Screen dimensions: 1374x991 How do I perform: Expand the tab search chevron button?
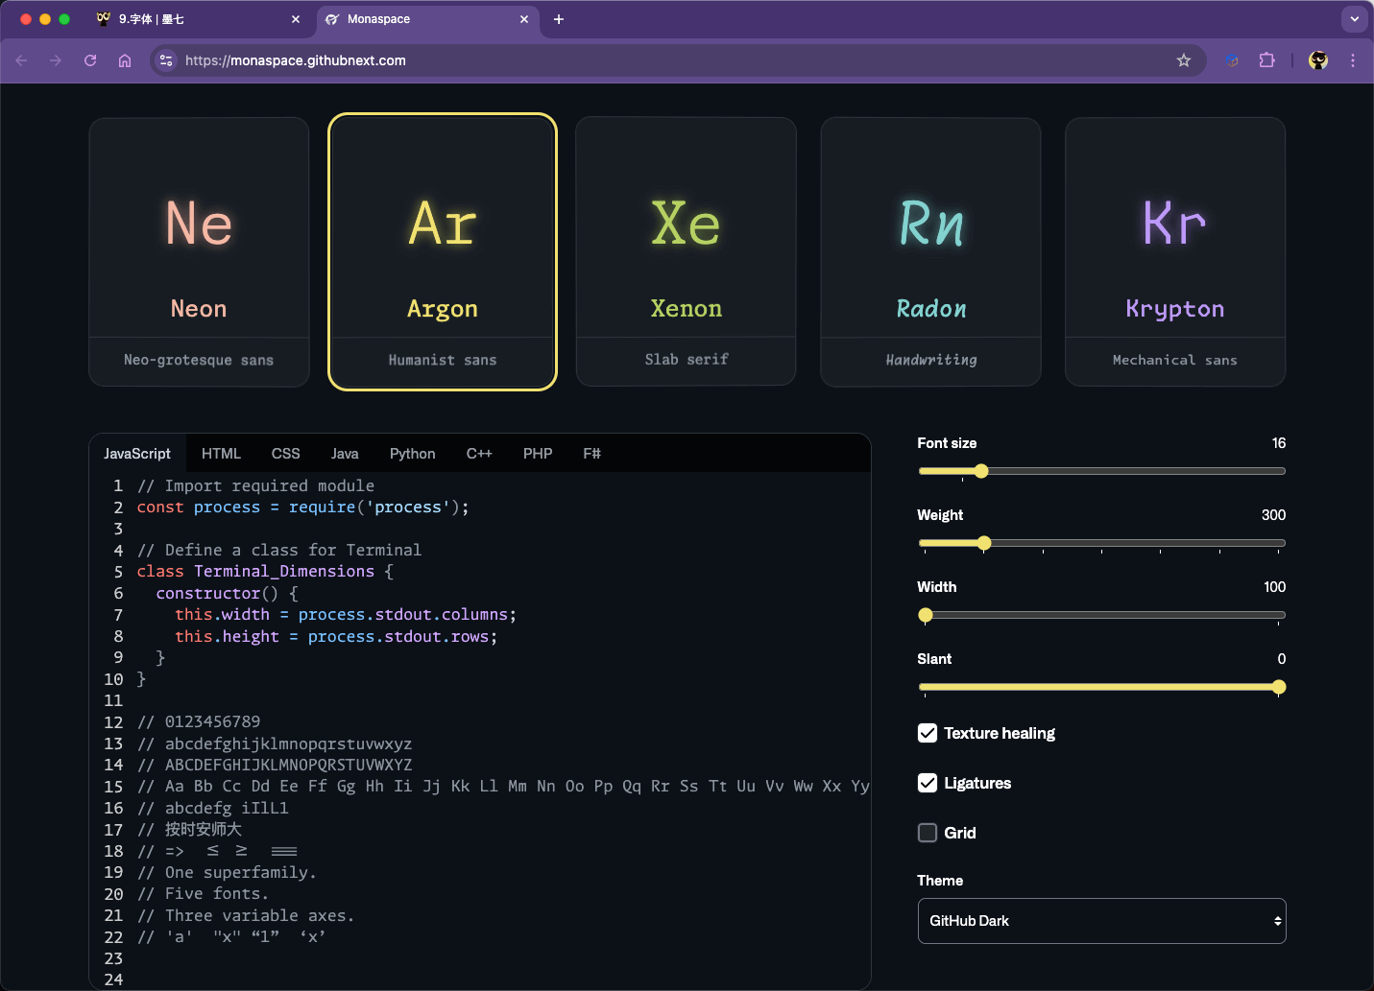coord(1354,18)
